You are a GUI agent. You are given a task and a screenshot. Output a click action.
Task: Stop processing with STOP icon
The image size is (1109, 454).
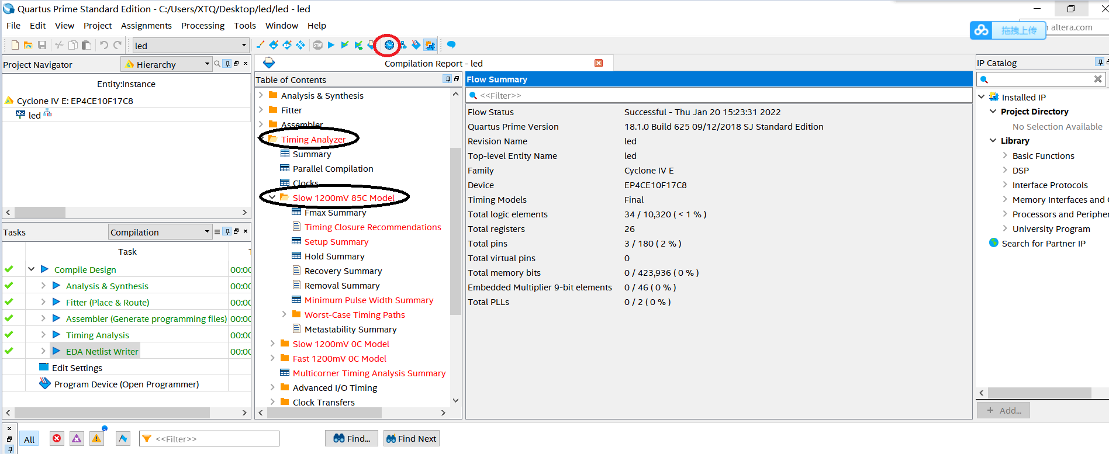point(317,45)
